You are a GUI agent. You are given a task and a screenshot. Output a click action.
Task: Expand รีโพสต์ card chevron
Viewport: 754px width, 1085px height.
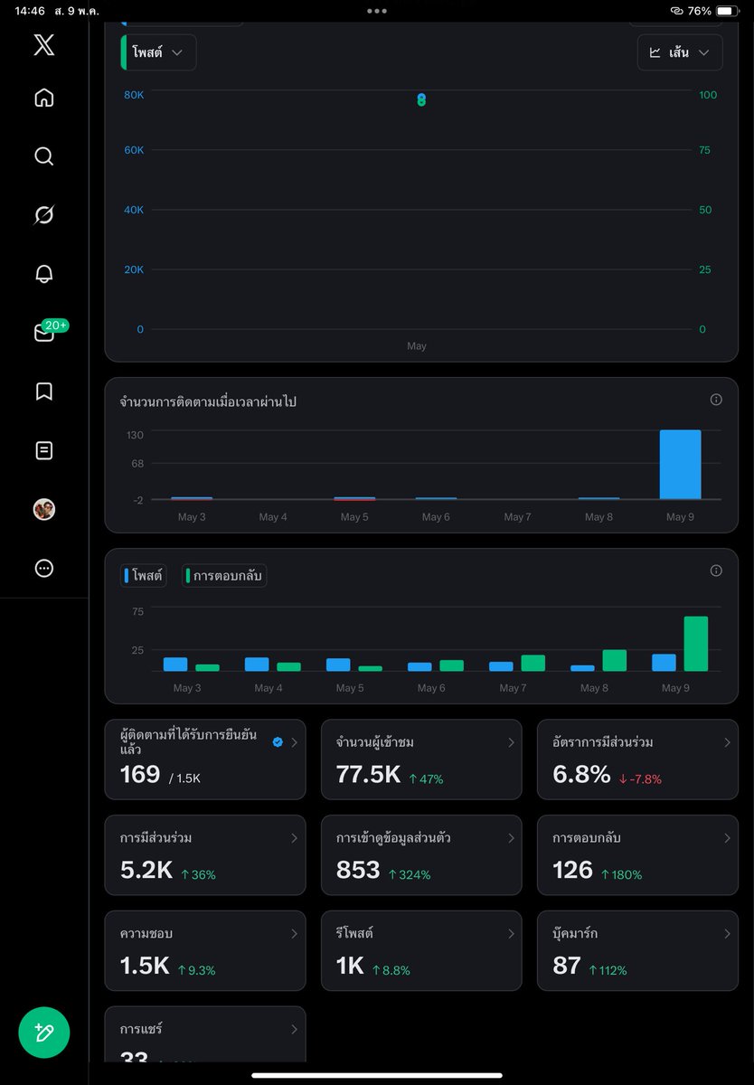tap(511, 934)
